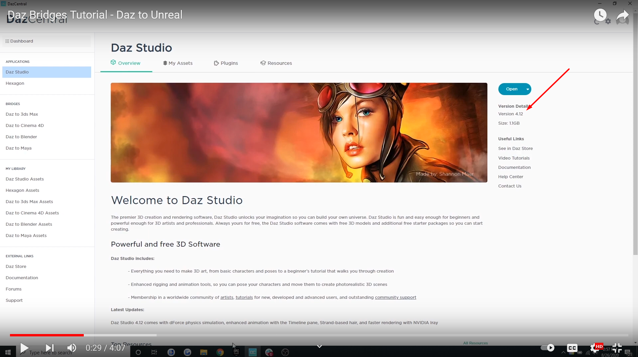Open Daz to Maya bridge

(x=19, y=148)
